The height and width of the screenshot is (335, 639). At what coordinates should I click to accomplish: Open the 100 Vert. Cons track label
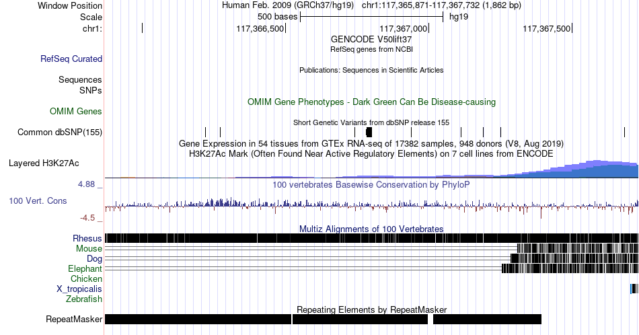pos(38,200)
